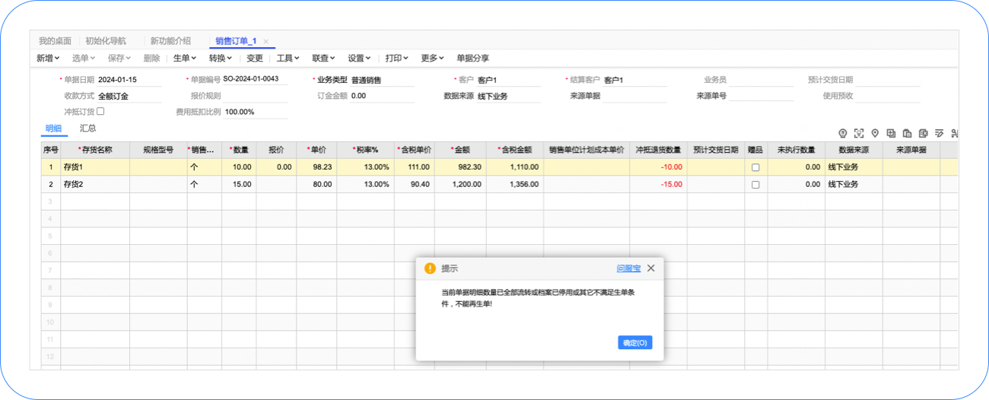Expand the 新增 dropdown menu

[x=48, y=58]
